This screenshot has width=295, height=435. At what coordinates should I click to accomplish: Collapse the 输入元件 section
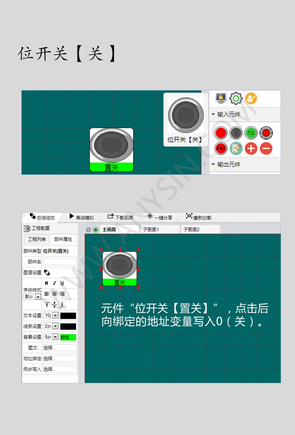[x=213, y=114]
